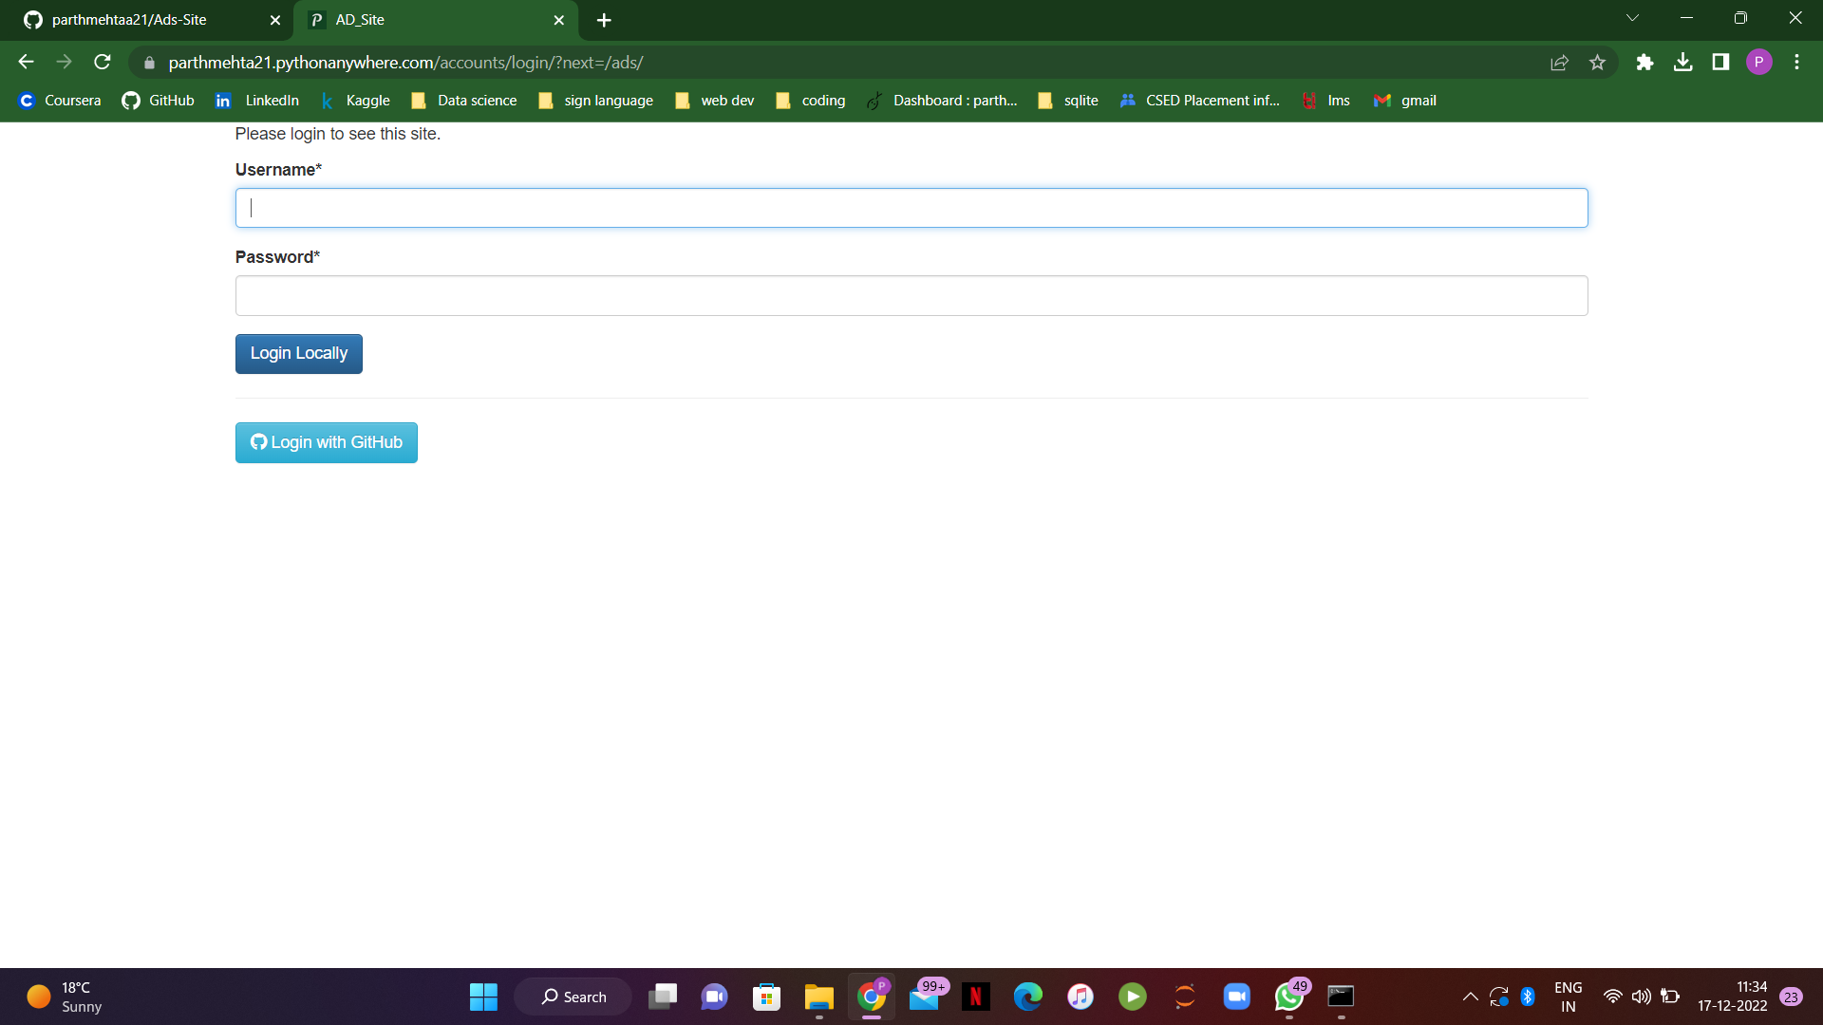This screenshot has height=1025, width=1823.
Task: Open a new browser tab
Action: (604, 20)
